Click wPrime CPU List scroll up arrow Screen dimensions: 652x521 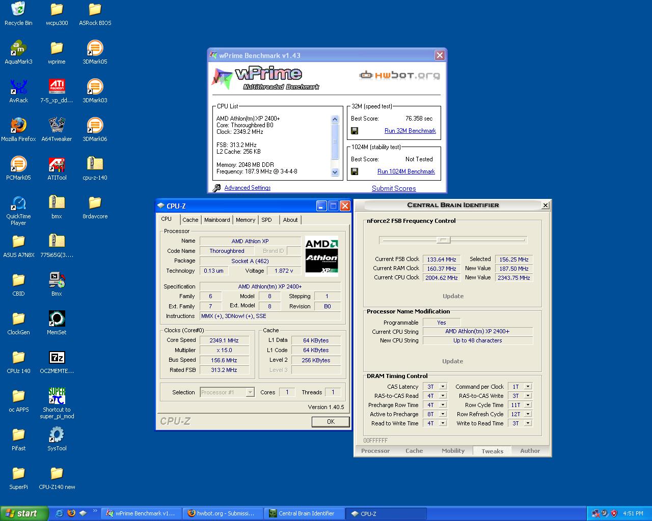coord(335,119)
